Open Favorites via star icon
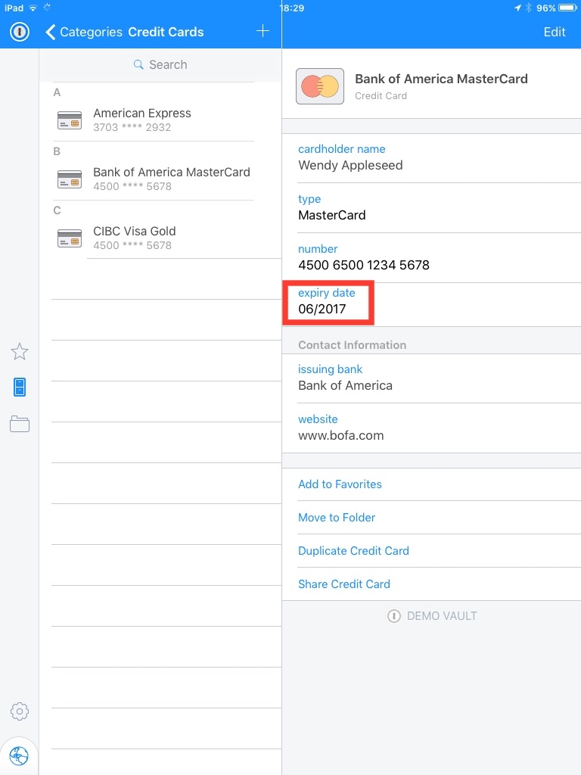The image size is (581, 775). 20,352
